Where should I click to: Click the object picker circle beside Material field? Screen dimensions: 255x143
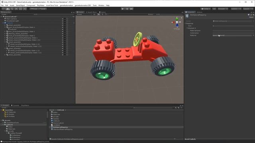[253, 35]
